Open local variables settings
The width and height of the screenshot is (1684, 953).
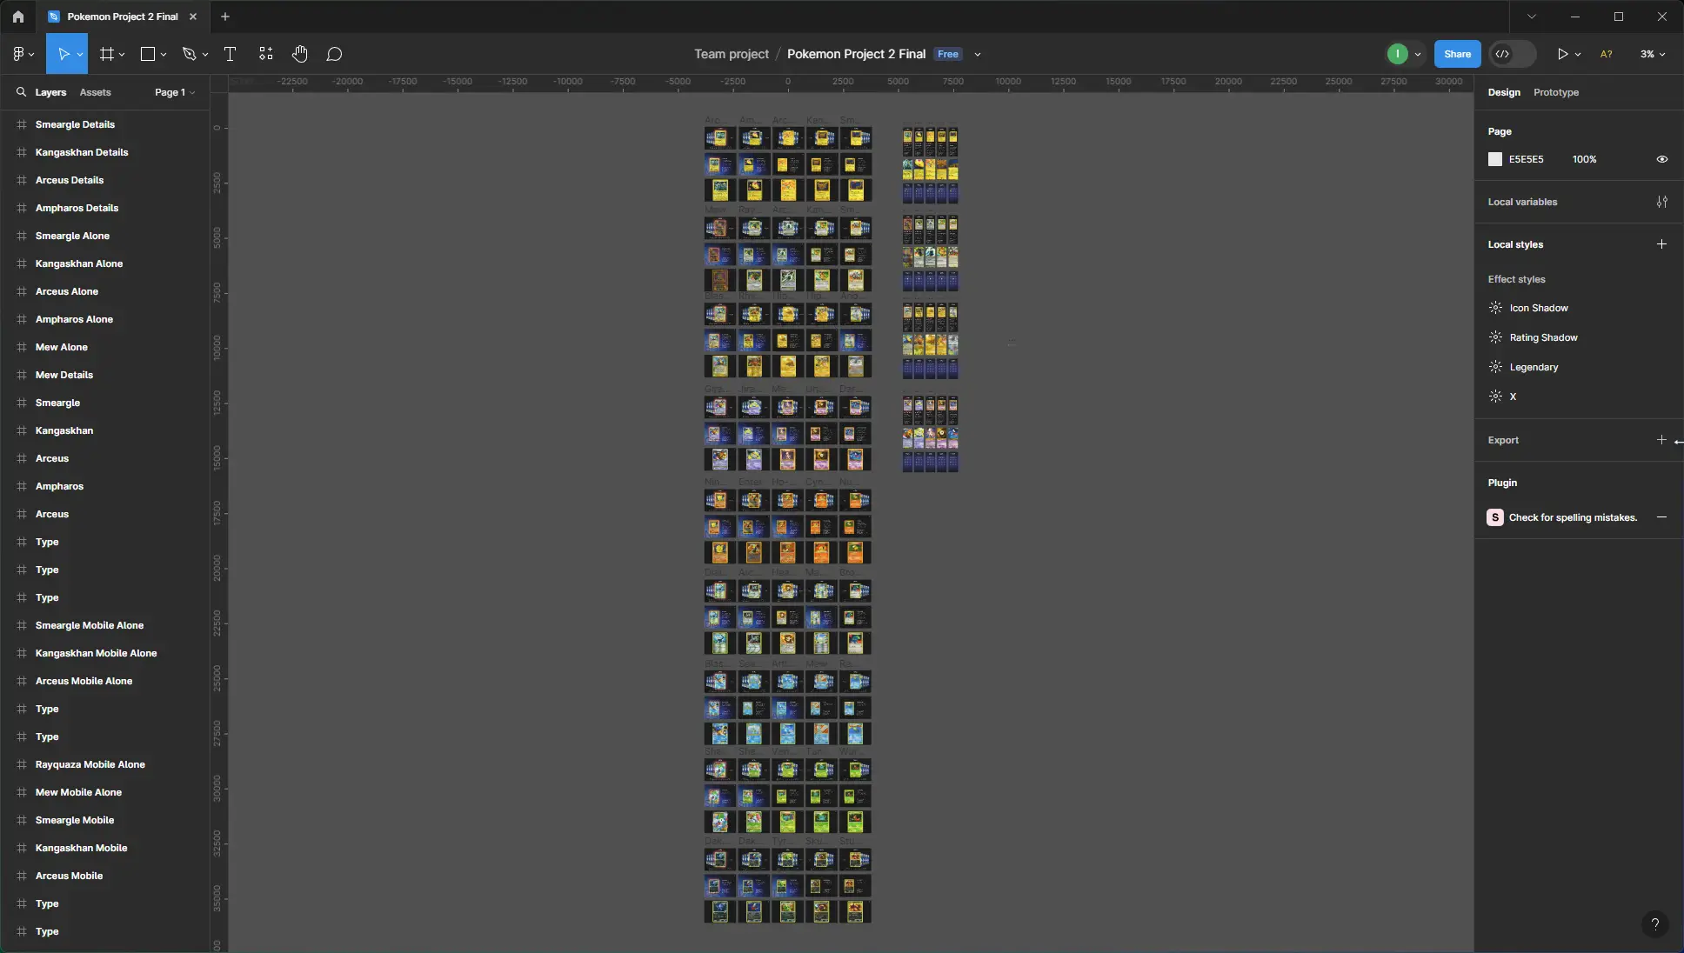click(1661, 202)
